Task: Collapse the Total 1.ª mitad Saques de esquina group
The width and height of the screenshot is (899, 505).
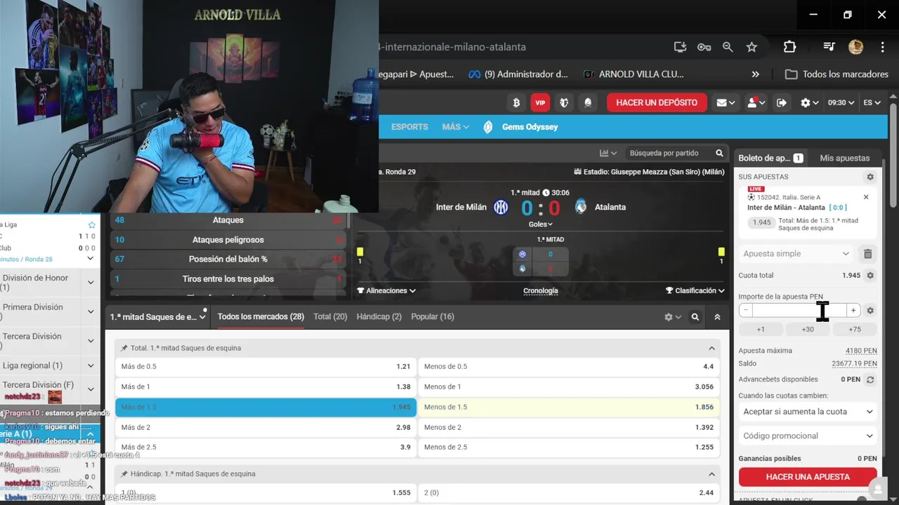Action: [x=711, y=348]
